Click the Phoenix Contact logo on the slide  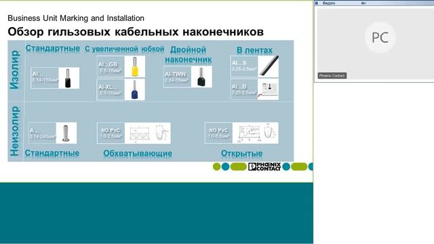(264, 167)
